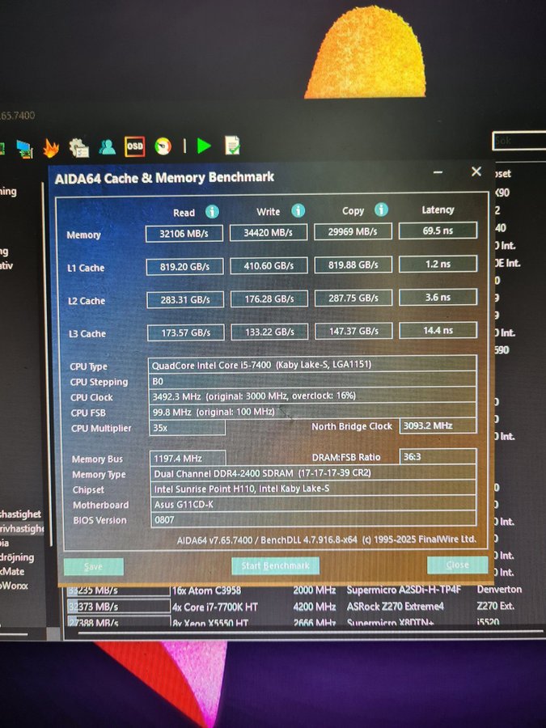The image size is (546, 728).
Task: Click the BIOS Version field 0807
Action: 313,519
